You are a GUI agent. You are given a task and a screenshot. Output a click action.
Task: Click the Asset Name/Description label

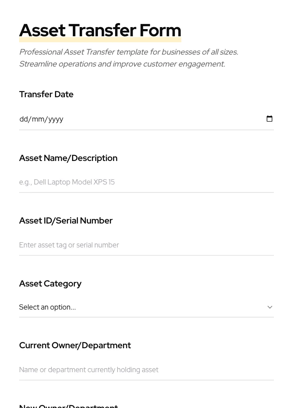(x=68, y=158)
